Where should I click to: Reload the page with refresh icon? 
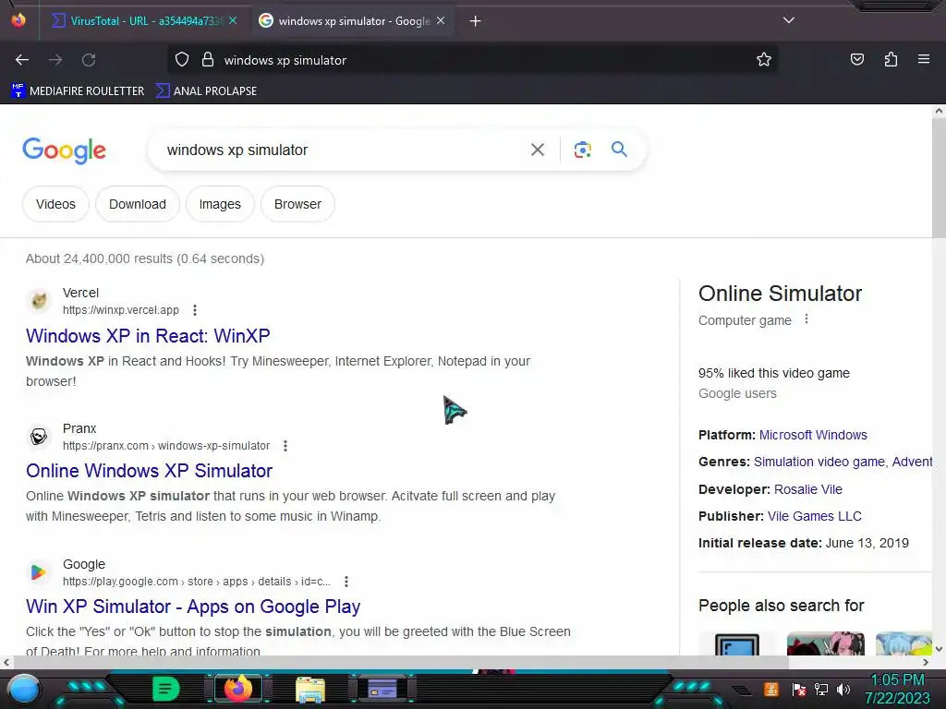[89, 60]
